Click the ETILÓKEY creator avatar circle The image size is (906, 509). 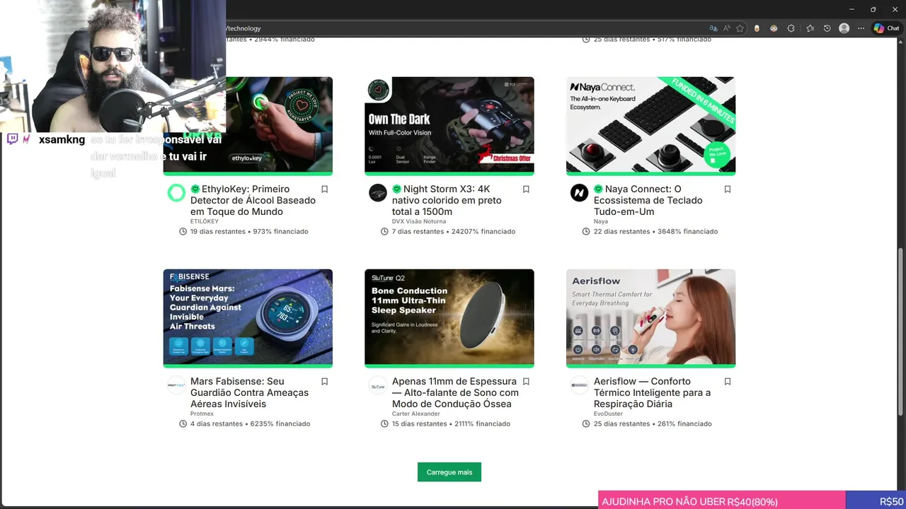pyautogui.click(x=176, y=193)
